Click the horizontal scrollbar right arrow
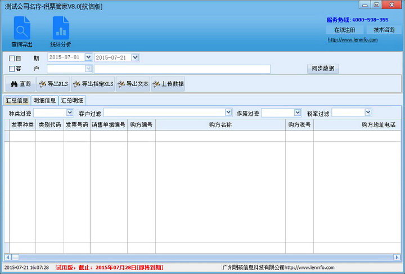The height and width of the screenshot is (274, 405). click(397, 257)
